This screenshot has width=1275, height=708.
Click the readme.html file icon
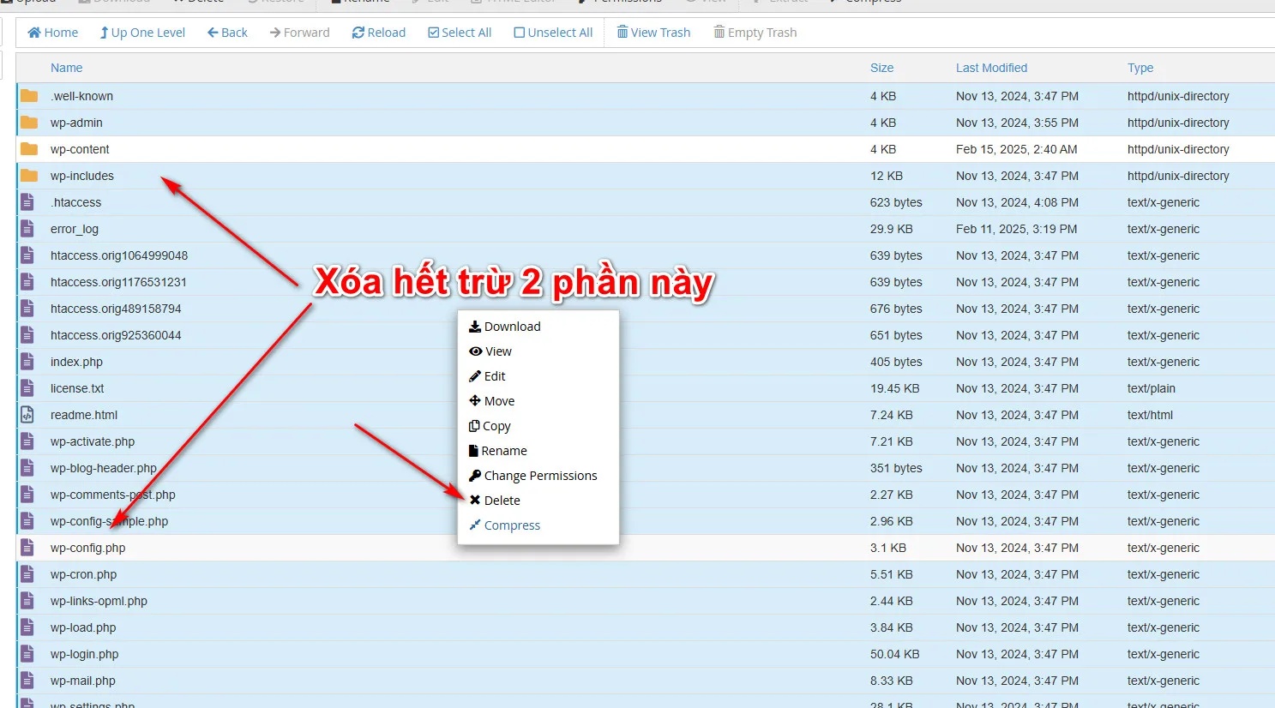point(27,415)
